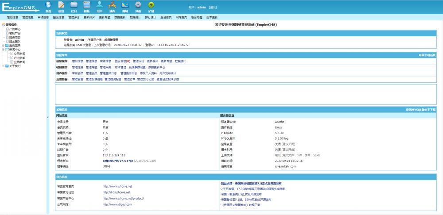Select 公司新闻 in the tree
Screen dimensions: 443x215
[19, 54]
